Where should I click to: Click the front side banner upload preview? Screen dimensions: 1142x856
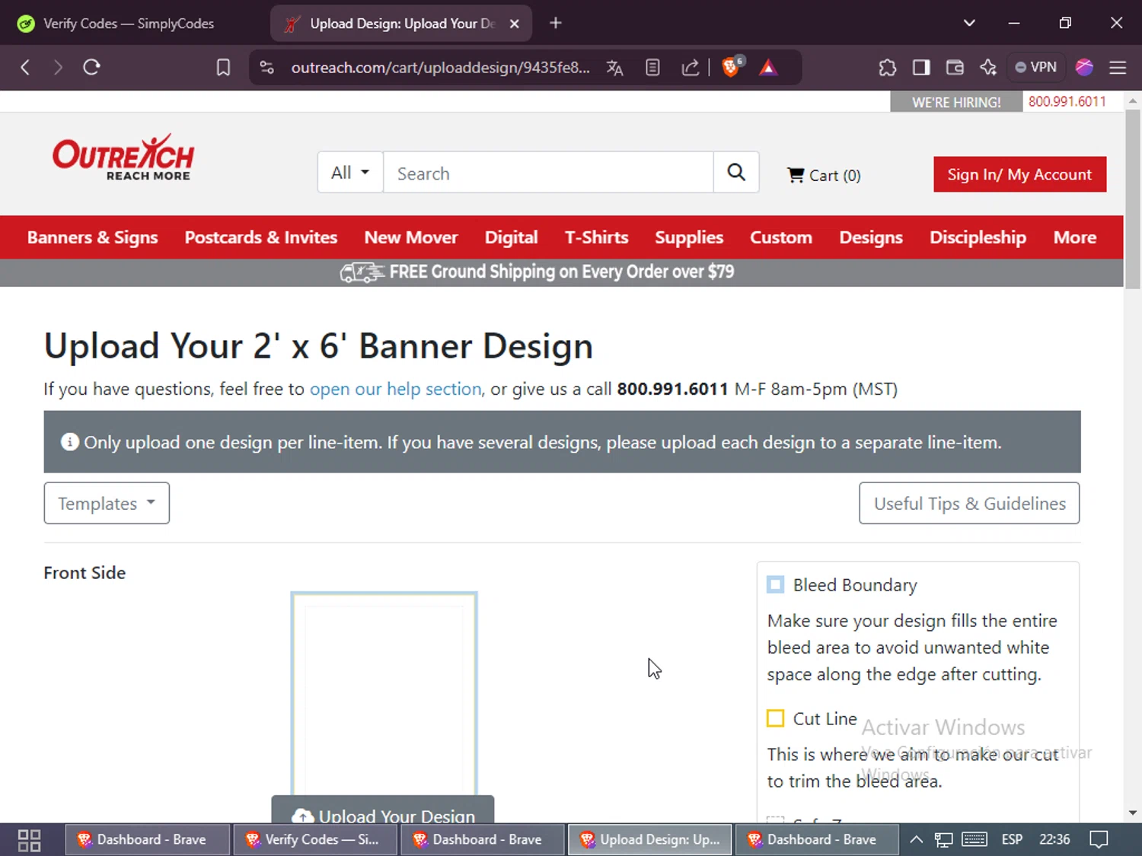click(384, 693)
